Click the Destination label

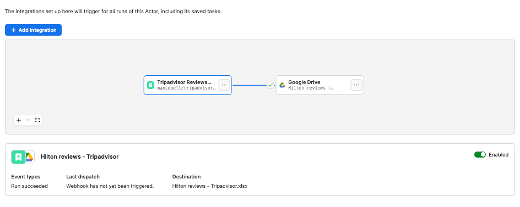point(186,177)
